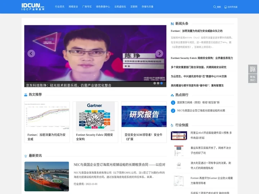
Task: Open 云和虚拟化 in the top menu
Action: 120,6
